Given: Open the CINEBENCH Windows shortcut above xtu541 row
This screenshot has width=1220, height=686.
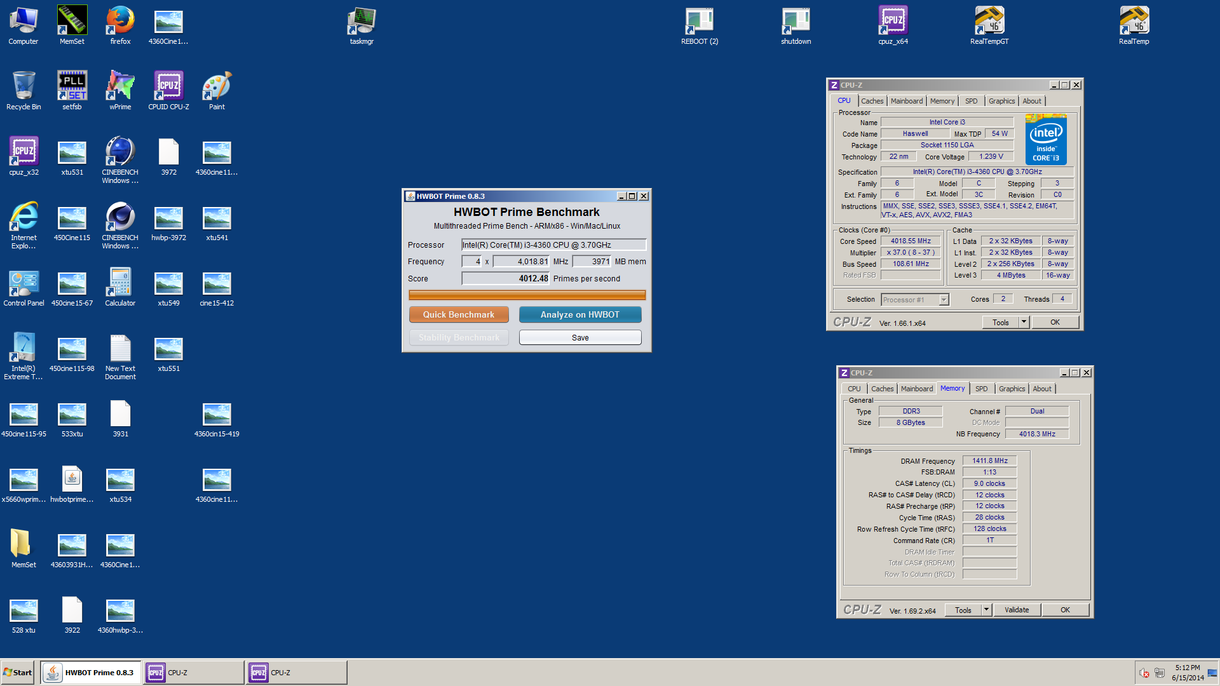Looking at the screenshot, I should 120,160.
